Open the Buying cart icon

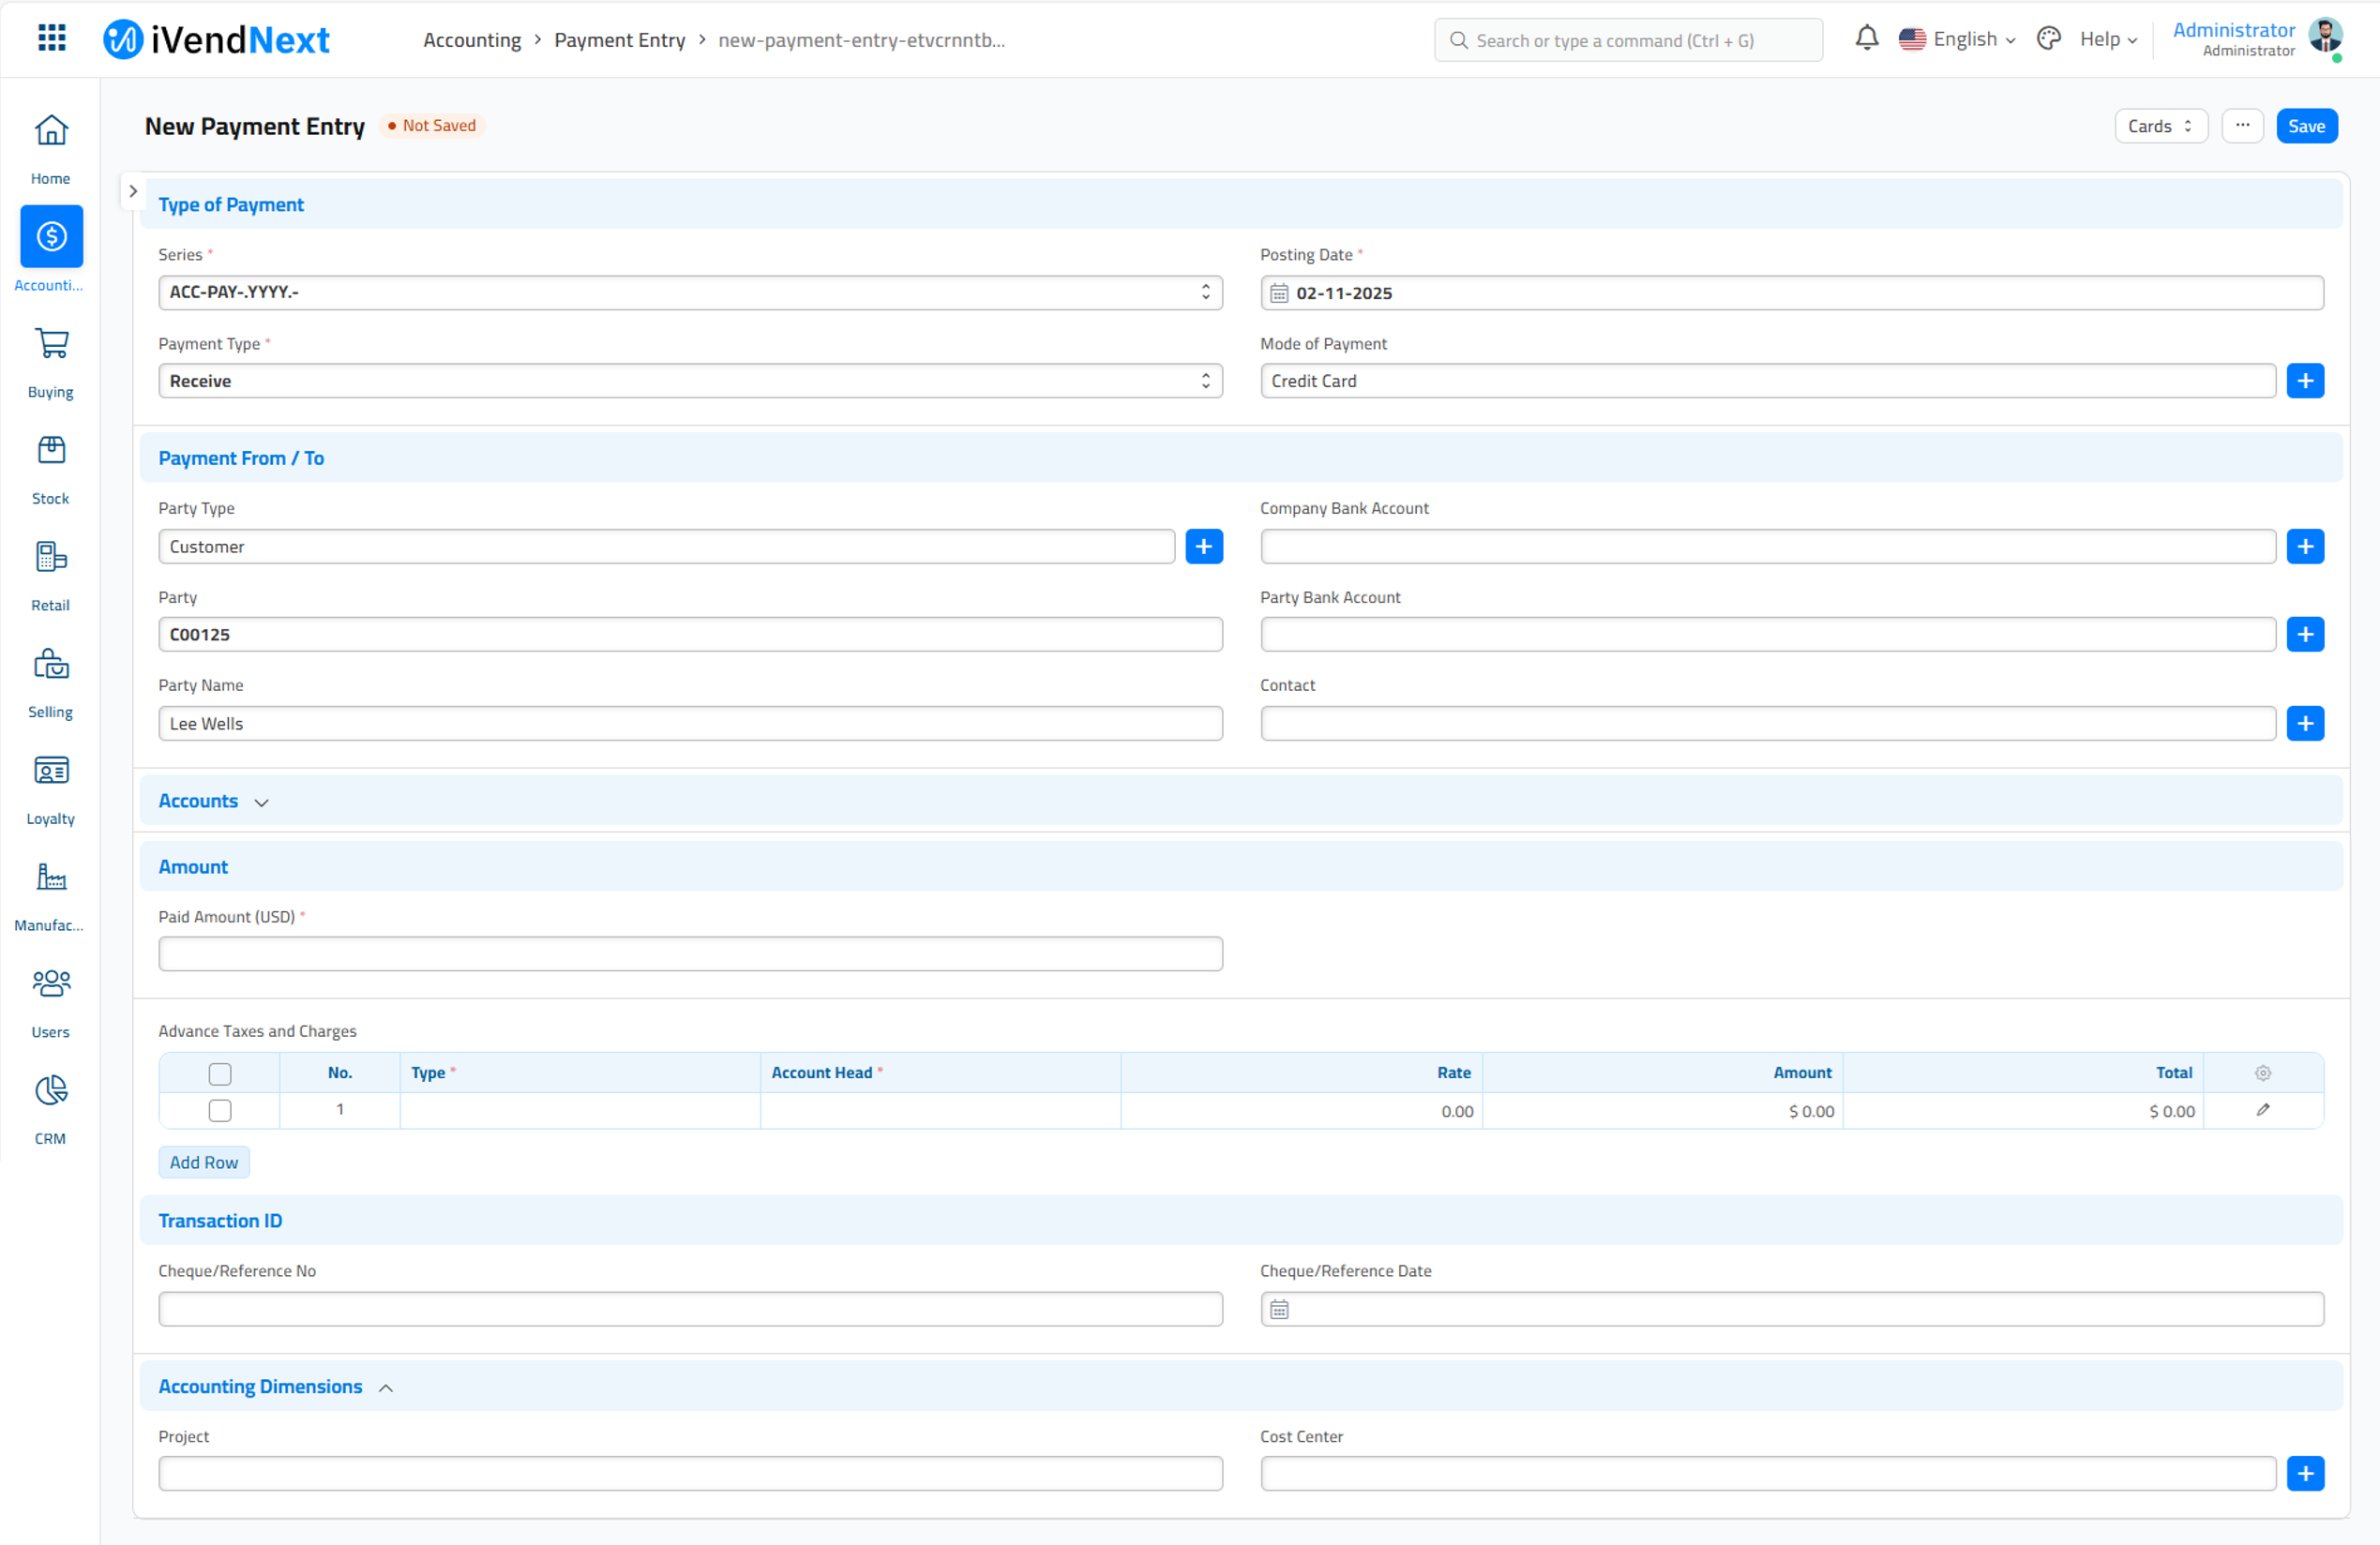(51, 344)
